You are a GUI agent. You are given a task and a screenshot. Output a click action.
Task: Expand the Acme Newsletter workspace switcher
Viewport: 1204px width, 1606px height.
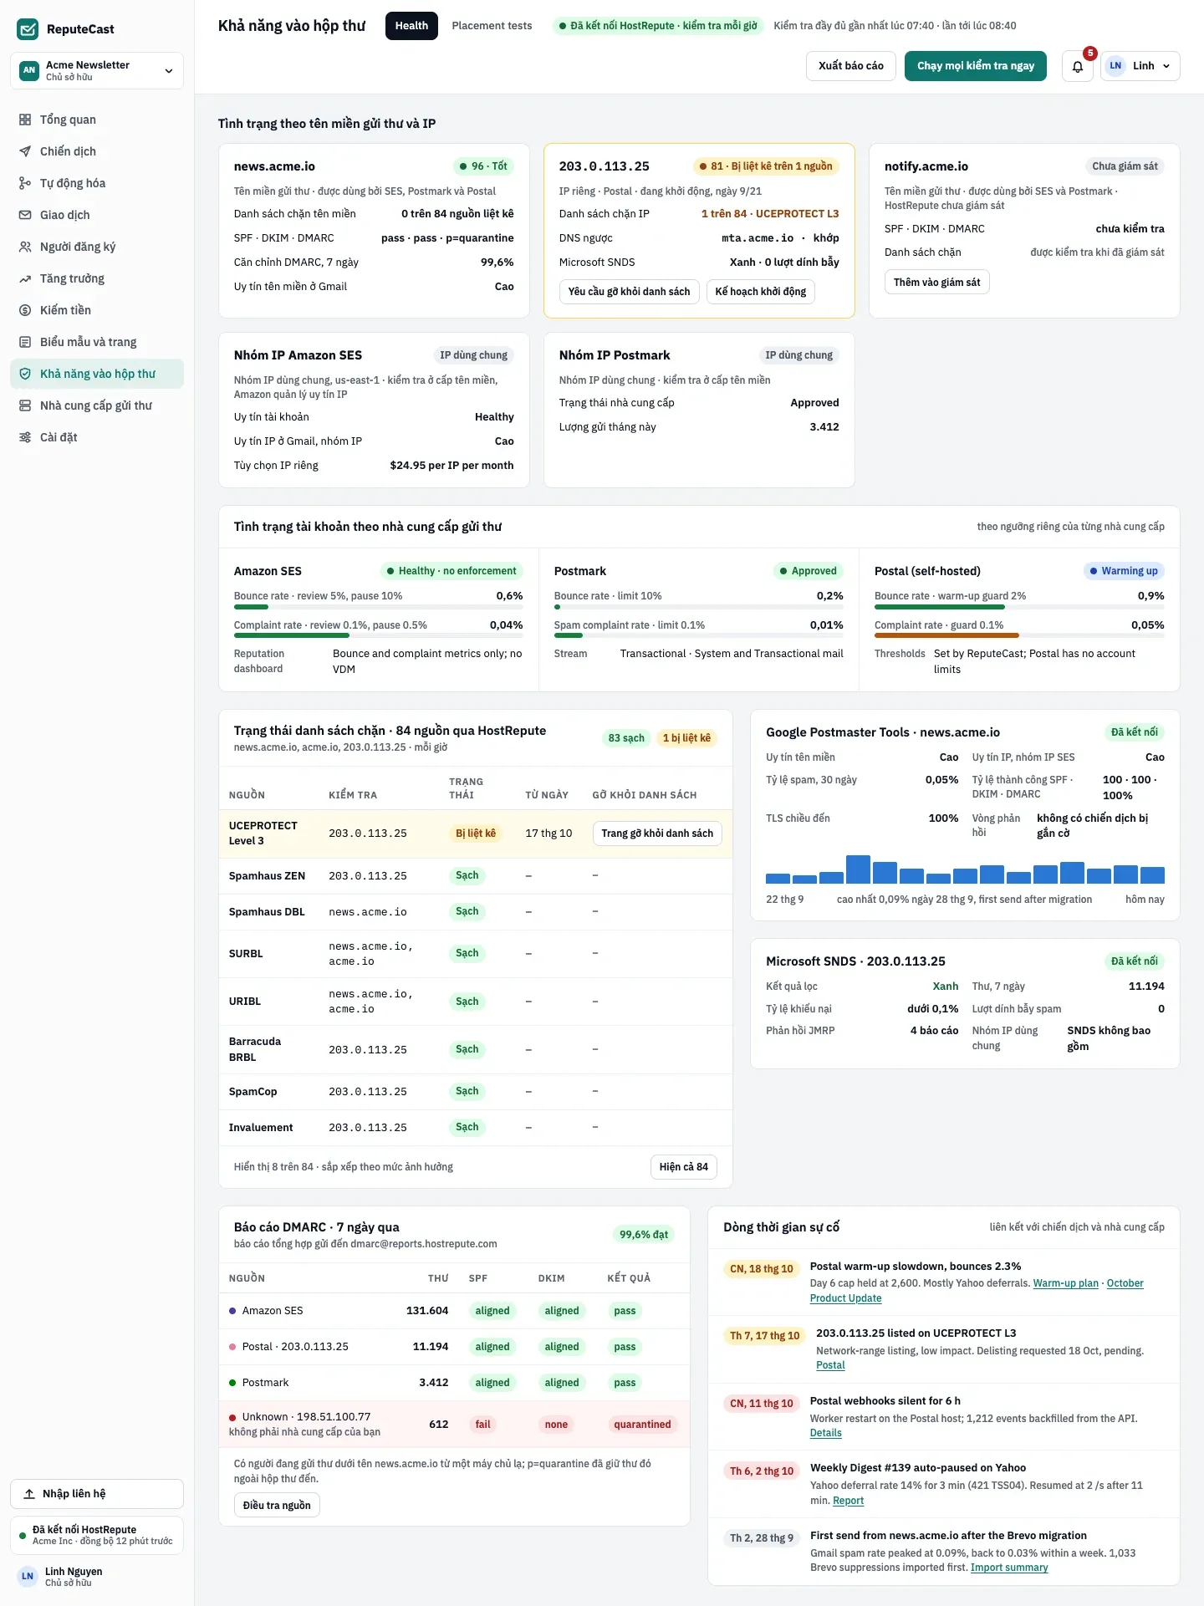pos(97,70)
